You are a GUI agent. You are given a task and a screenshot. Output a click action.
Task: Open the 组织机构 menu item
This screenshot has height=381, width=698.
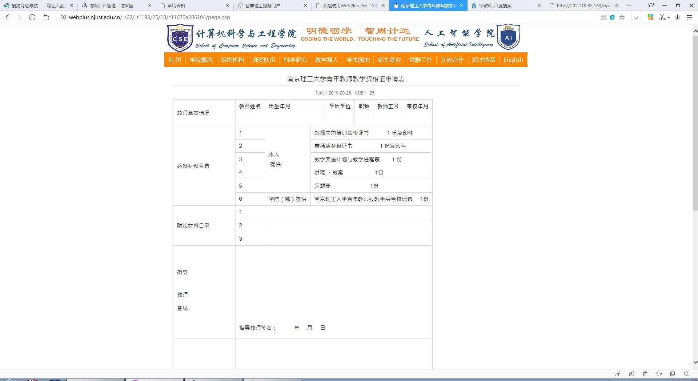pos(232,60)
